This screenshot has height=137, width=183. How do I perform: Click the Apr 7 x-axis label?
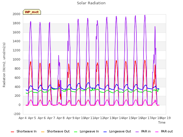coord(51,118)
